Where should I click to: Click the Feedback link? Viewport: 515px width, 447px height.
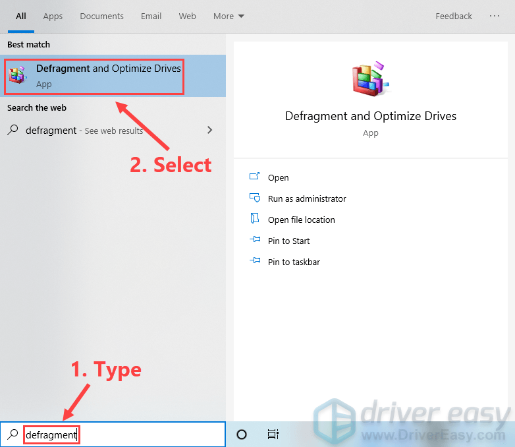click(454, 16)
